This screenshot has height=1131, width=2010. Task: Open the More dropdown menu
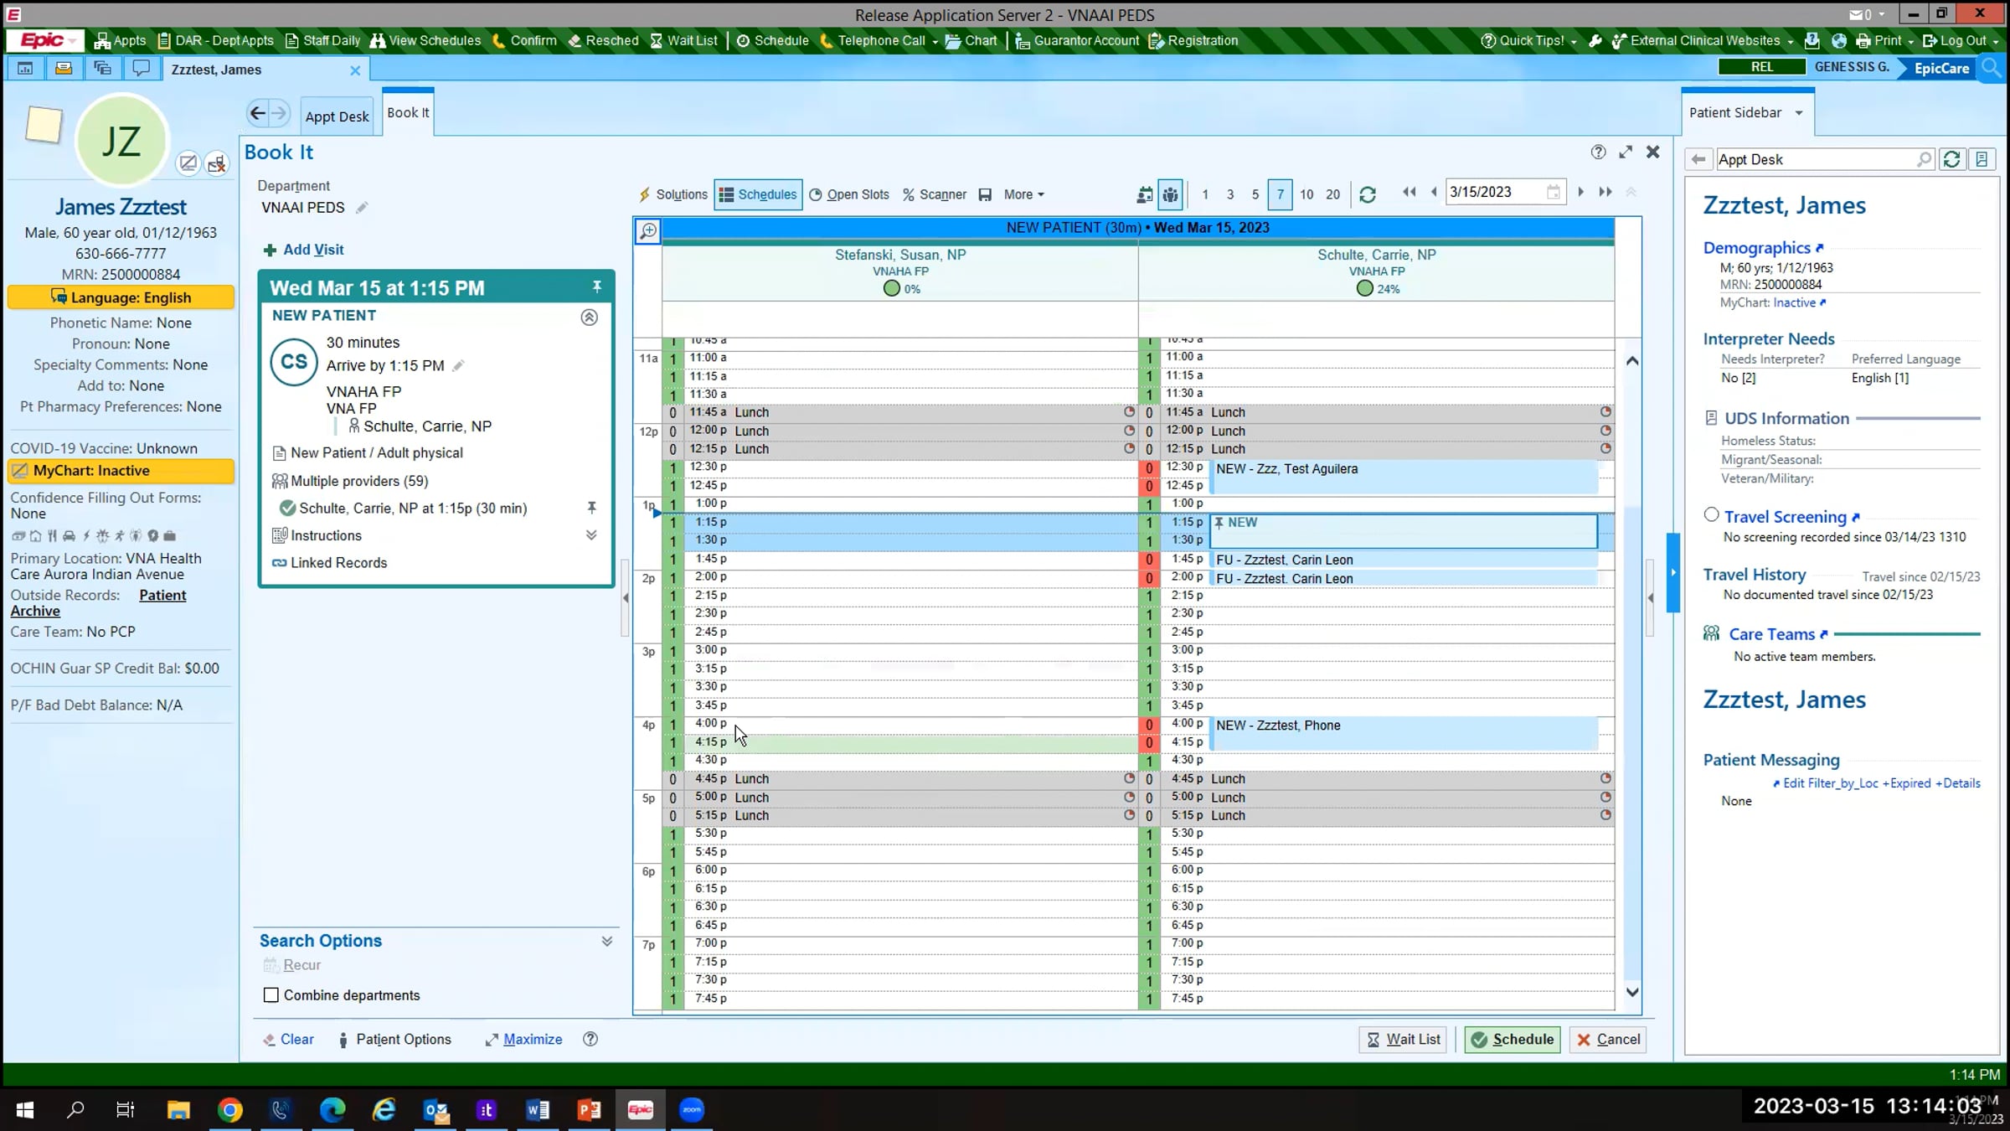pyautogui.click(x=1023, y=194)
